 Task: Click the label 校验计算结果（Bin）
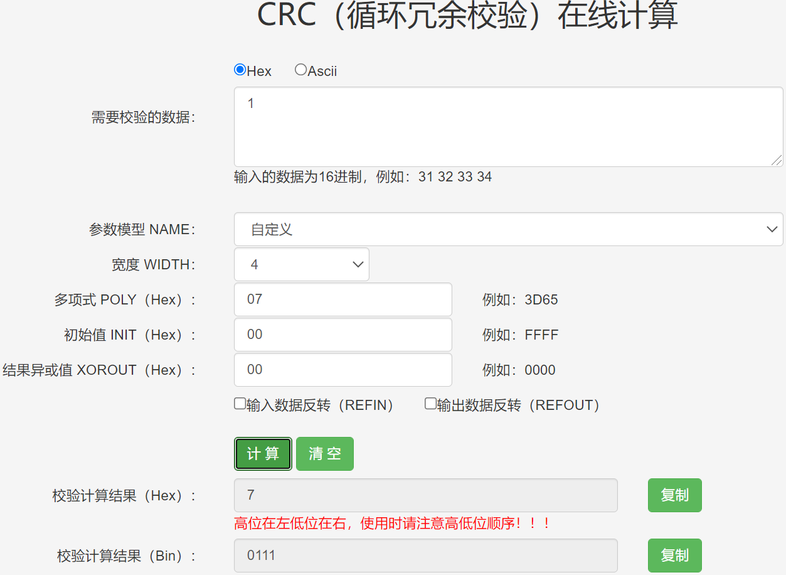tap(127, 556)
